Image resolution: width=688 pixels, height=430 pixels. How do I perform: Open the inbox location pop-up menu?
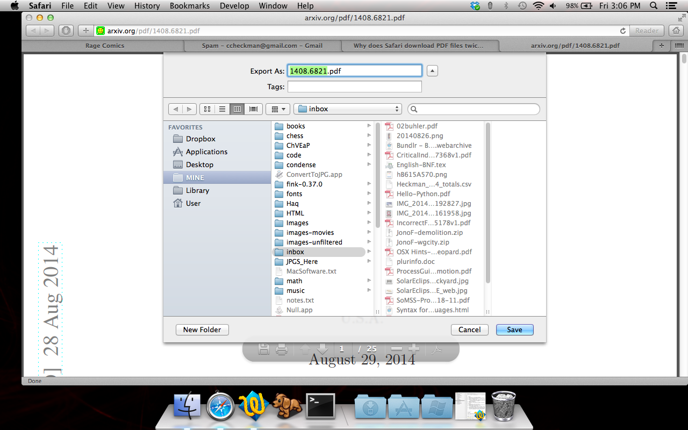pyautogui.click(x=347, y=109)
